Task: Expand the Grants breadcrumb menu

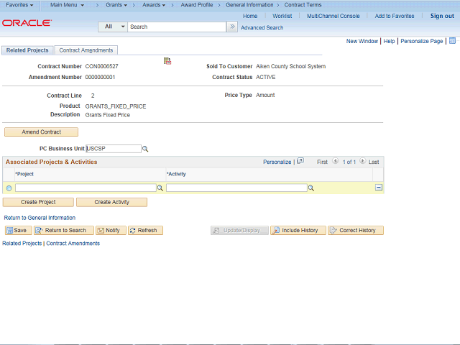Action: 116,5
